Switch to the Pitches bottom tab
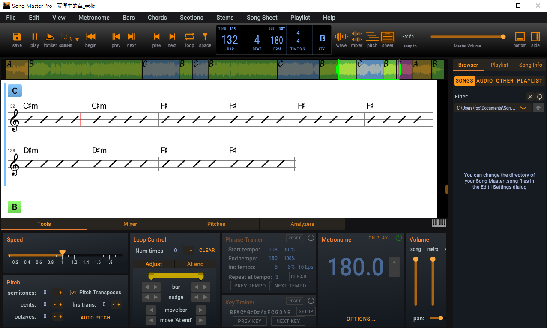 pyautogui.click(x=216, y=224)
